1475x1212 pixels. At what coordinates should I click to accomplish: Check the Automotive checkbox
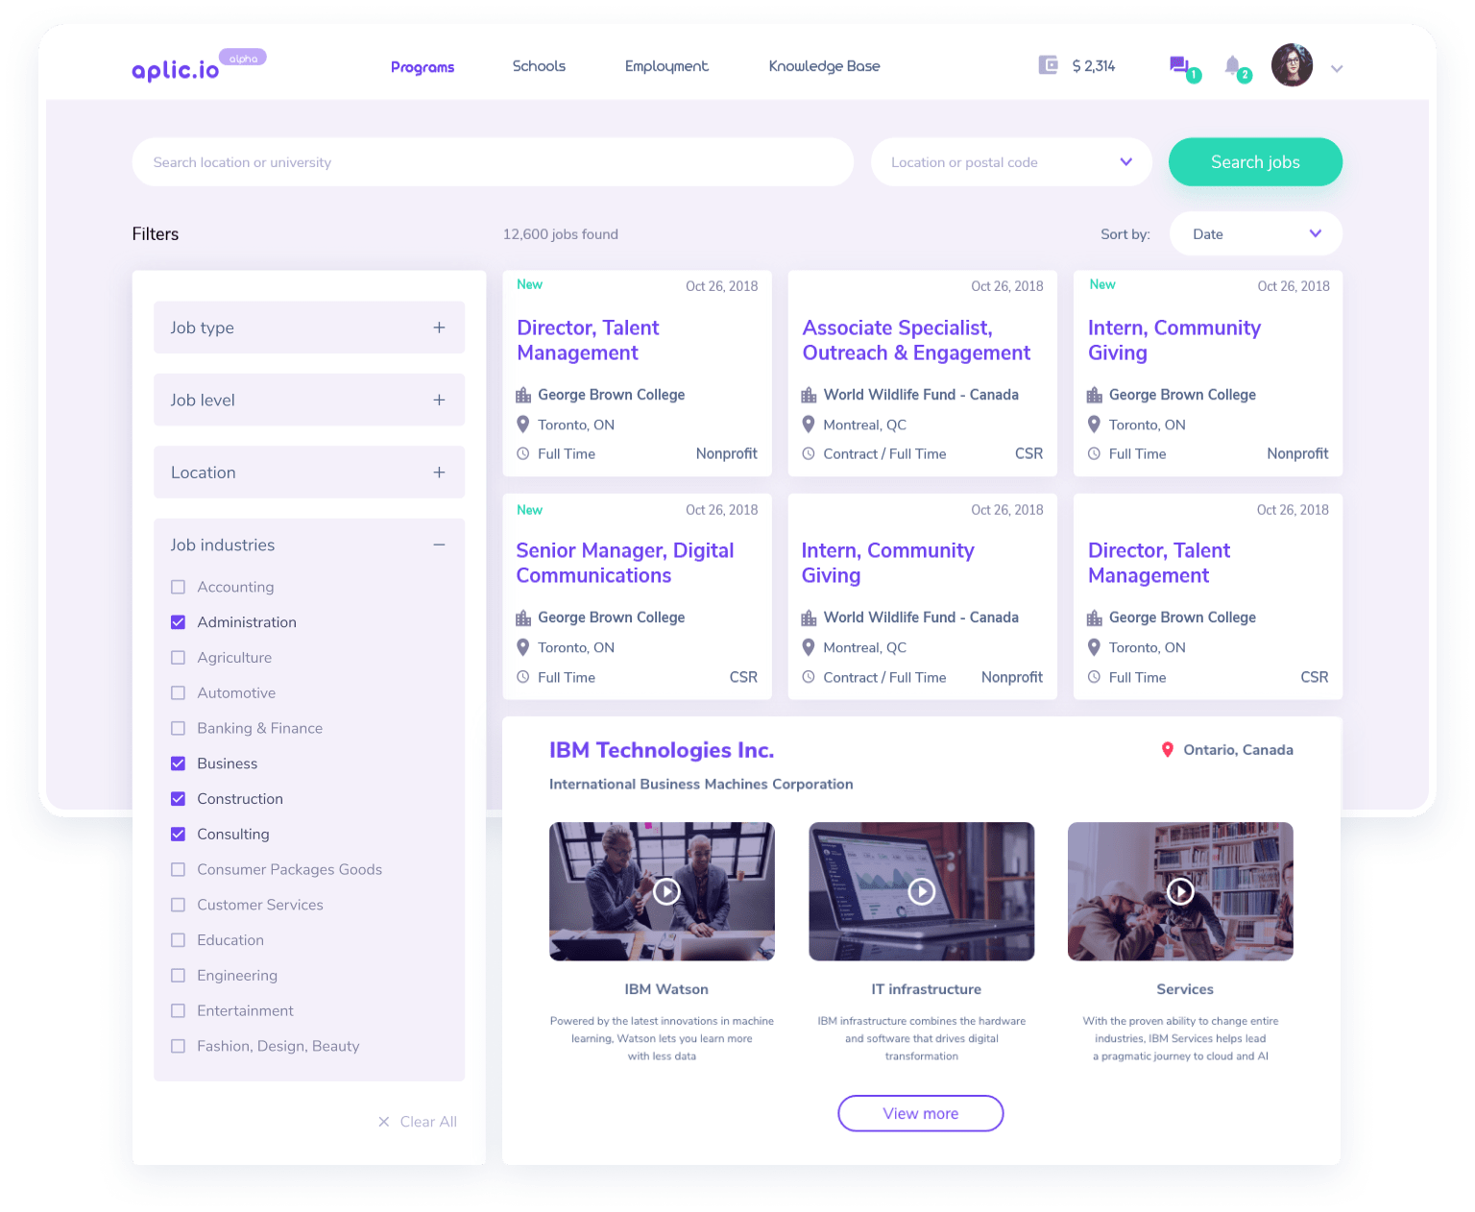(x=178, y=692)
